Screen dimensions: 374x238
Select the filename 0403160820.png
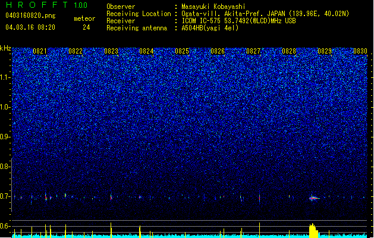[30, 15]
